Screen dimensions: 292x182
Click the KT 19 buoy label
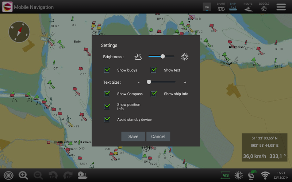click(278, 67)
